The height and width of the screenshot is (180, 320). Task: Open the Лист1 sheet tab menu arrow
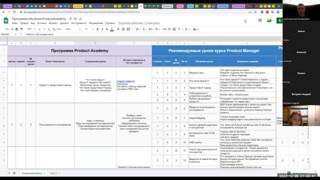pyautogui.click(x=59, y=173)
